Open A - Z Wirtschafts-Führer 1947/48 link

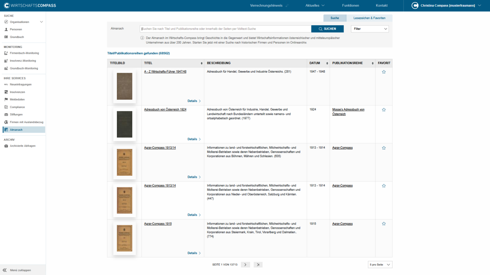tap(165, 72)
